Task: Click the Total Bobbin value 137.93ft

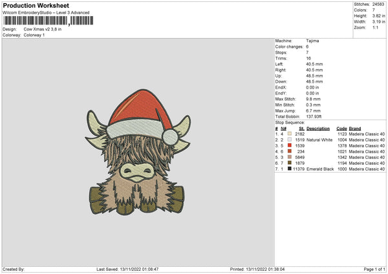Action: pos(314,116)
